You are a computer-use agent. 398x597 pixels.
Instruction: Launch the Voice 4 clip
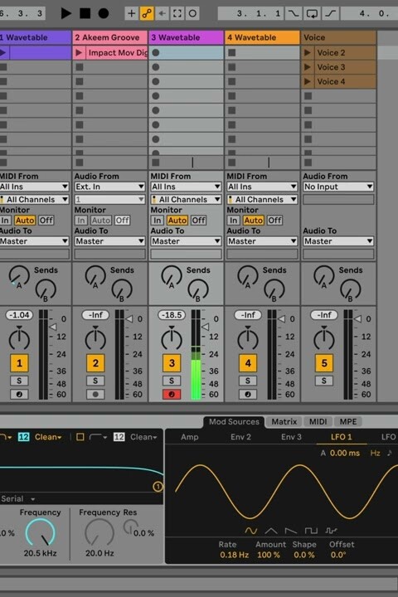(308, 81)
